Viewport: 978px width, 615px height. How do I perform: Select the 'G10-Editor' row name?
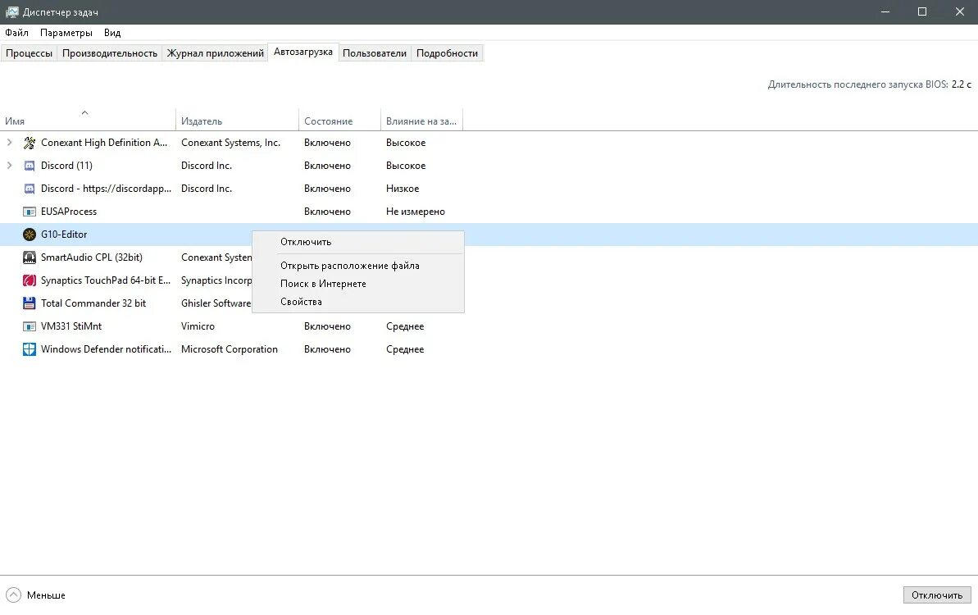point(64,235)
